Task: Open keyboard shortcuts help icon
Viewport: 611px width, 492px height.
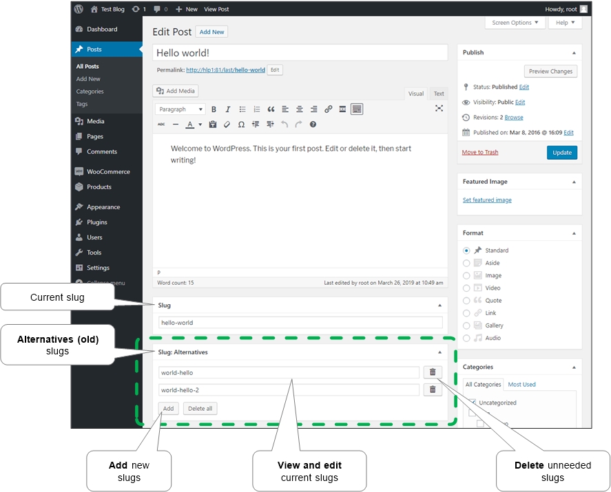Action: pyautogui.click(x=313, y=125)
